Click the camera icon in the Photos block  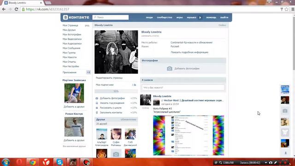coord(170,69)
